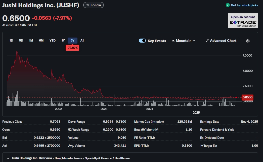Click the -76.97% performance badge

(x=72, y=48)
